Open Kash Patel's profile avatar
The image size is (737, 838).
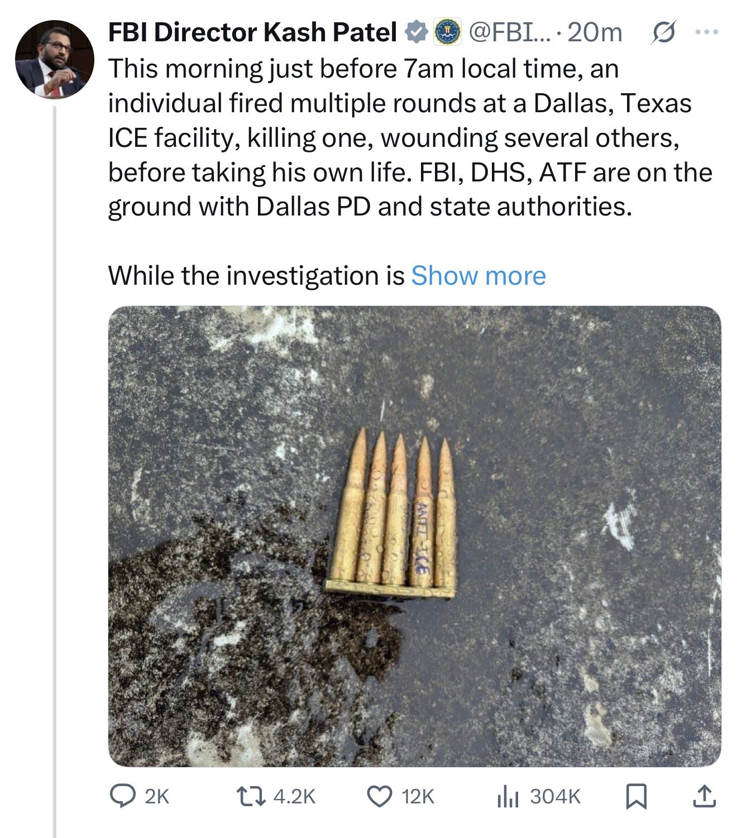(x=54, y=59)
